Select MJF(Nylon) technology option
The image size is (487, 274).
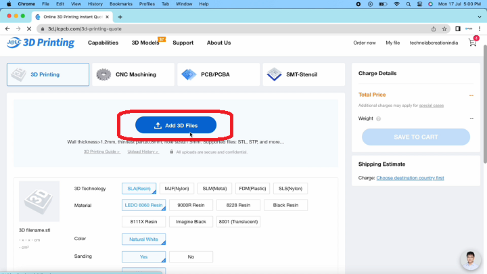coord(177,189)
